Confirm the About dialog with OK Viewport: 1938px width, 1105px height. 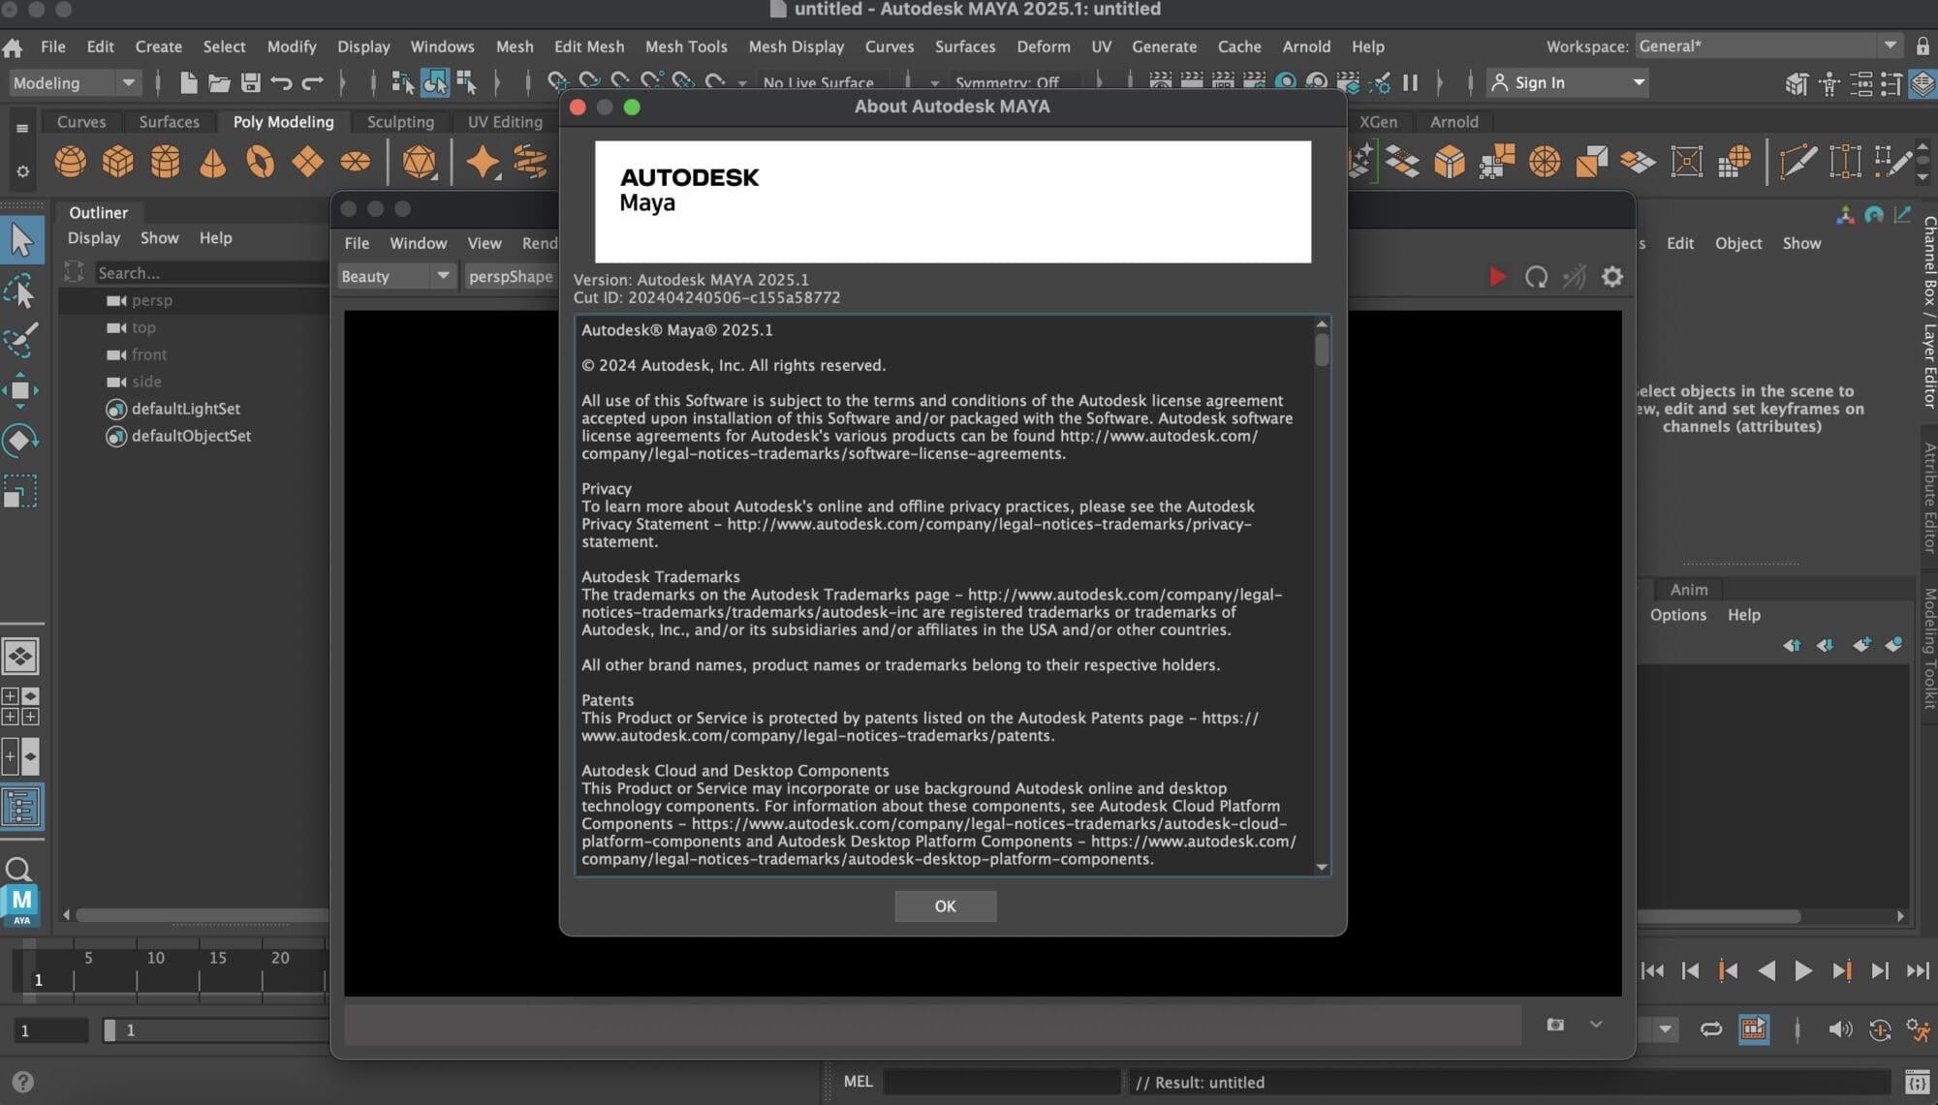[x=945, y=906]
